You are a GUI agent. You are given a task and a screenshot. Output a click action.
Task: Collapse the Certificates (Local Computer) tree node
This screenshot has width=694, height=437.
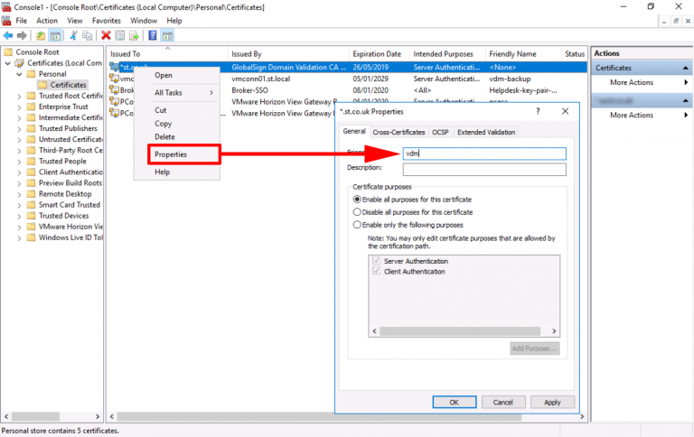coord(8,63)
